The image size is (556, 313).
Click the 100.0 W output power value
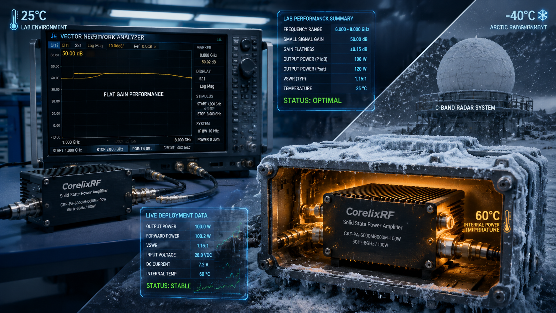(x=203, y=227)
